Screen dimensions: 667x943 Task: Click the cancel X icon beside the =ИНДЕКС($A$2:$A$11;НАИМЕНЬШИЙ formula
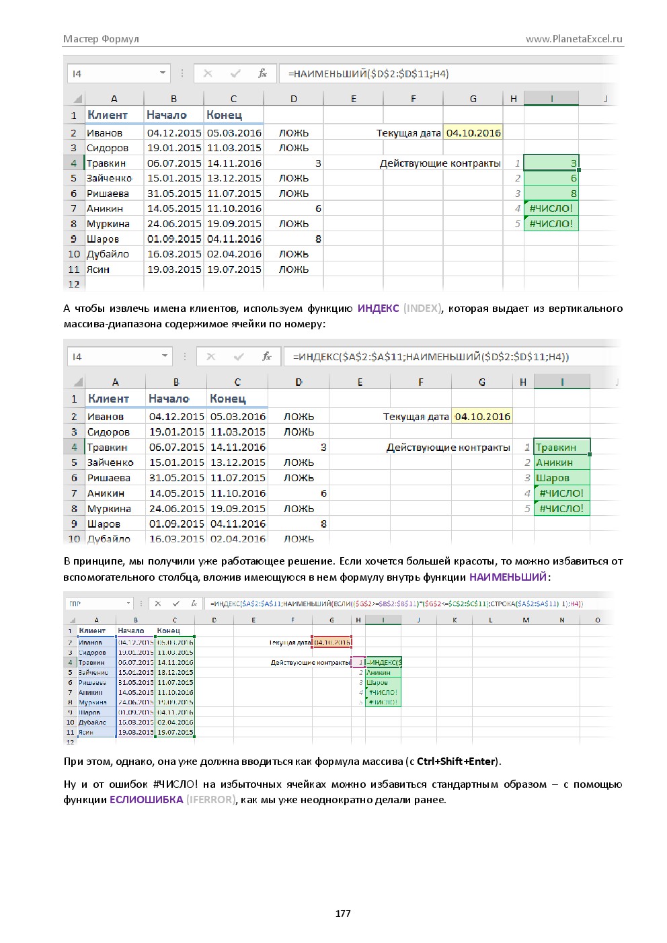click(x=211, y=356)
